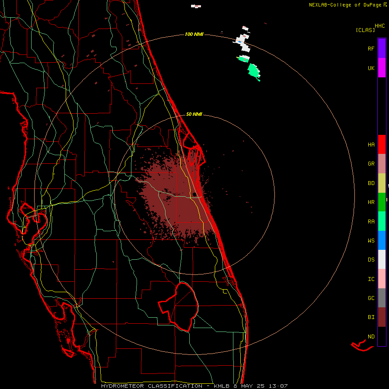Click the WS legend label

click(371, 240)
